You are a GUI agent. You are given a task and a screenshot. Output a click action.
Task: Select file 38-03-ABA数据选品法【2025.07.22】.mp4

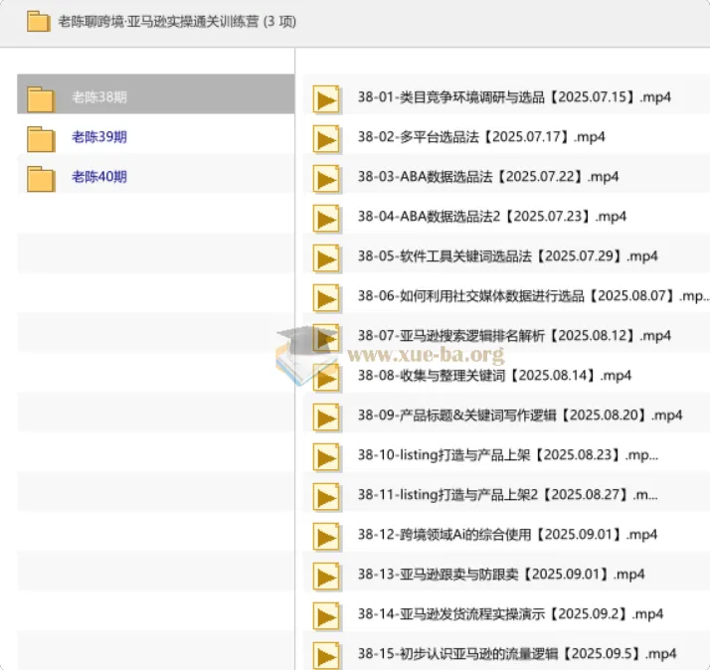point(488,177)
